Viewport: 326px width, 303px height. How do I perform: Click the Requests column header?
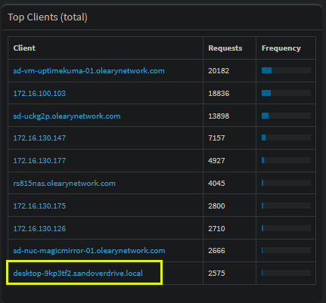coord(225,48)
